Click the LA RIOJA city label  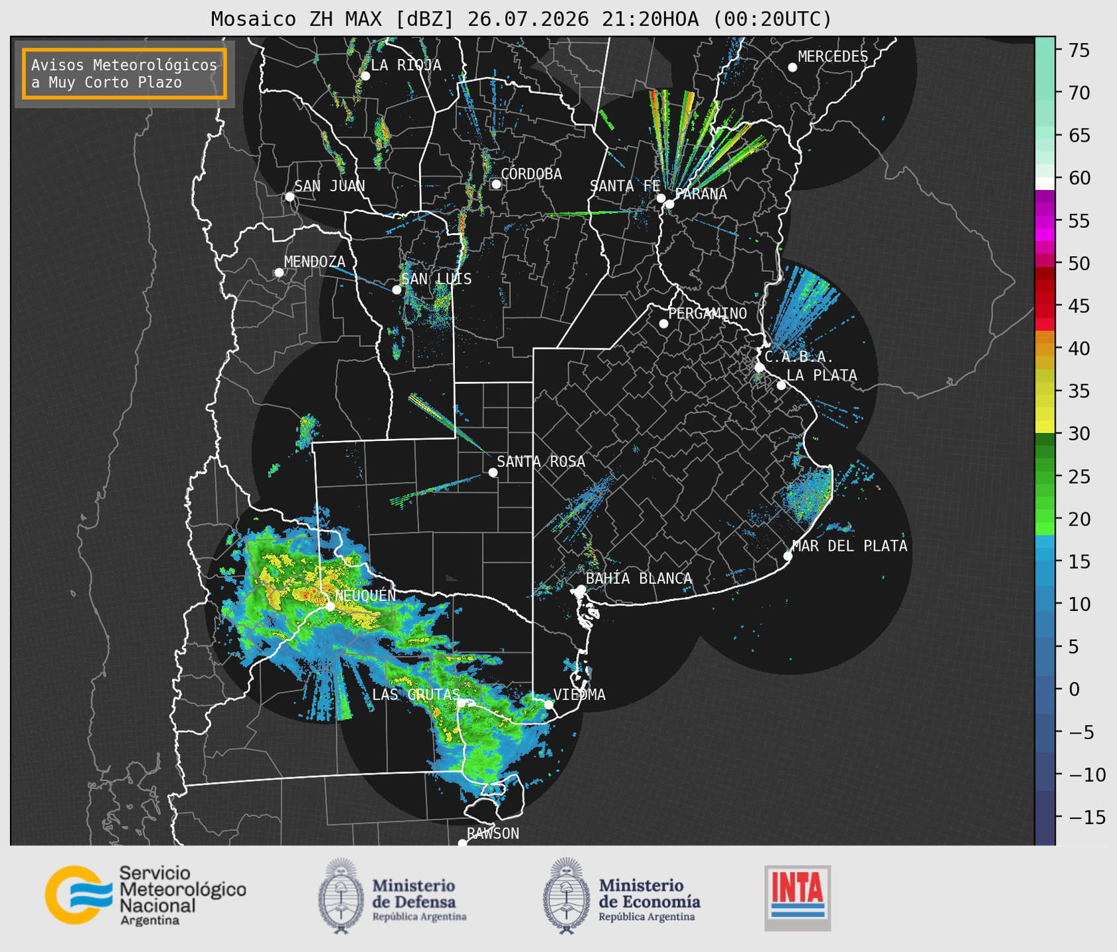(406, 65)
